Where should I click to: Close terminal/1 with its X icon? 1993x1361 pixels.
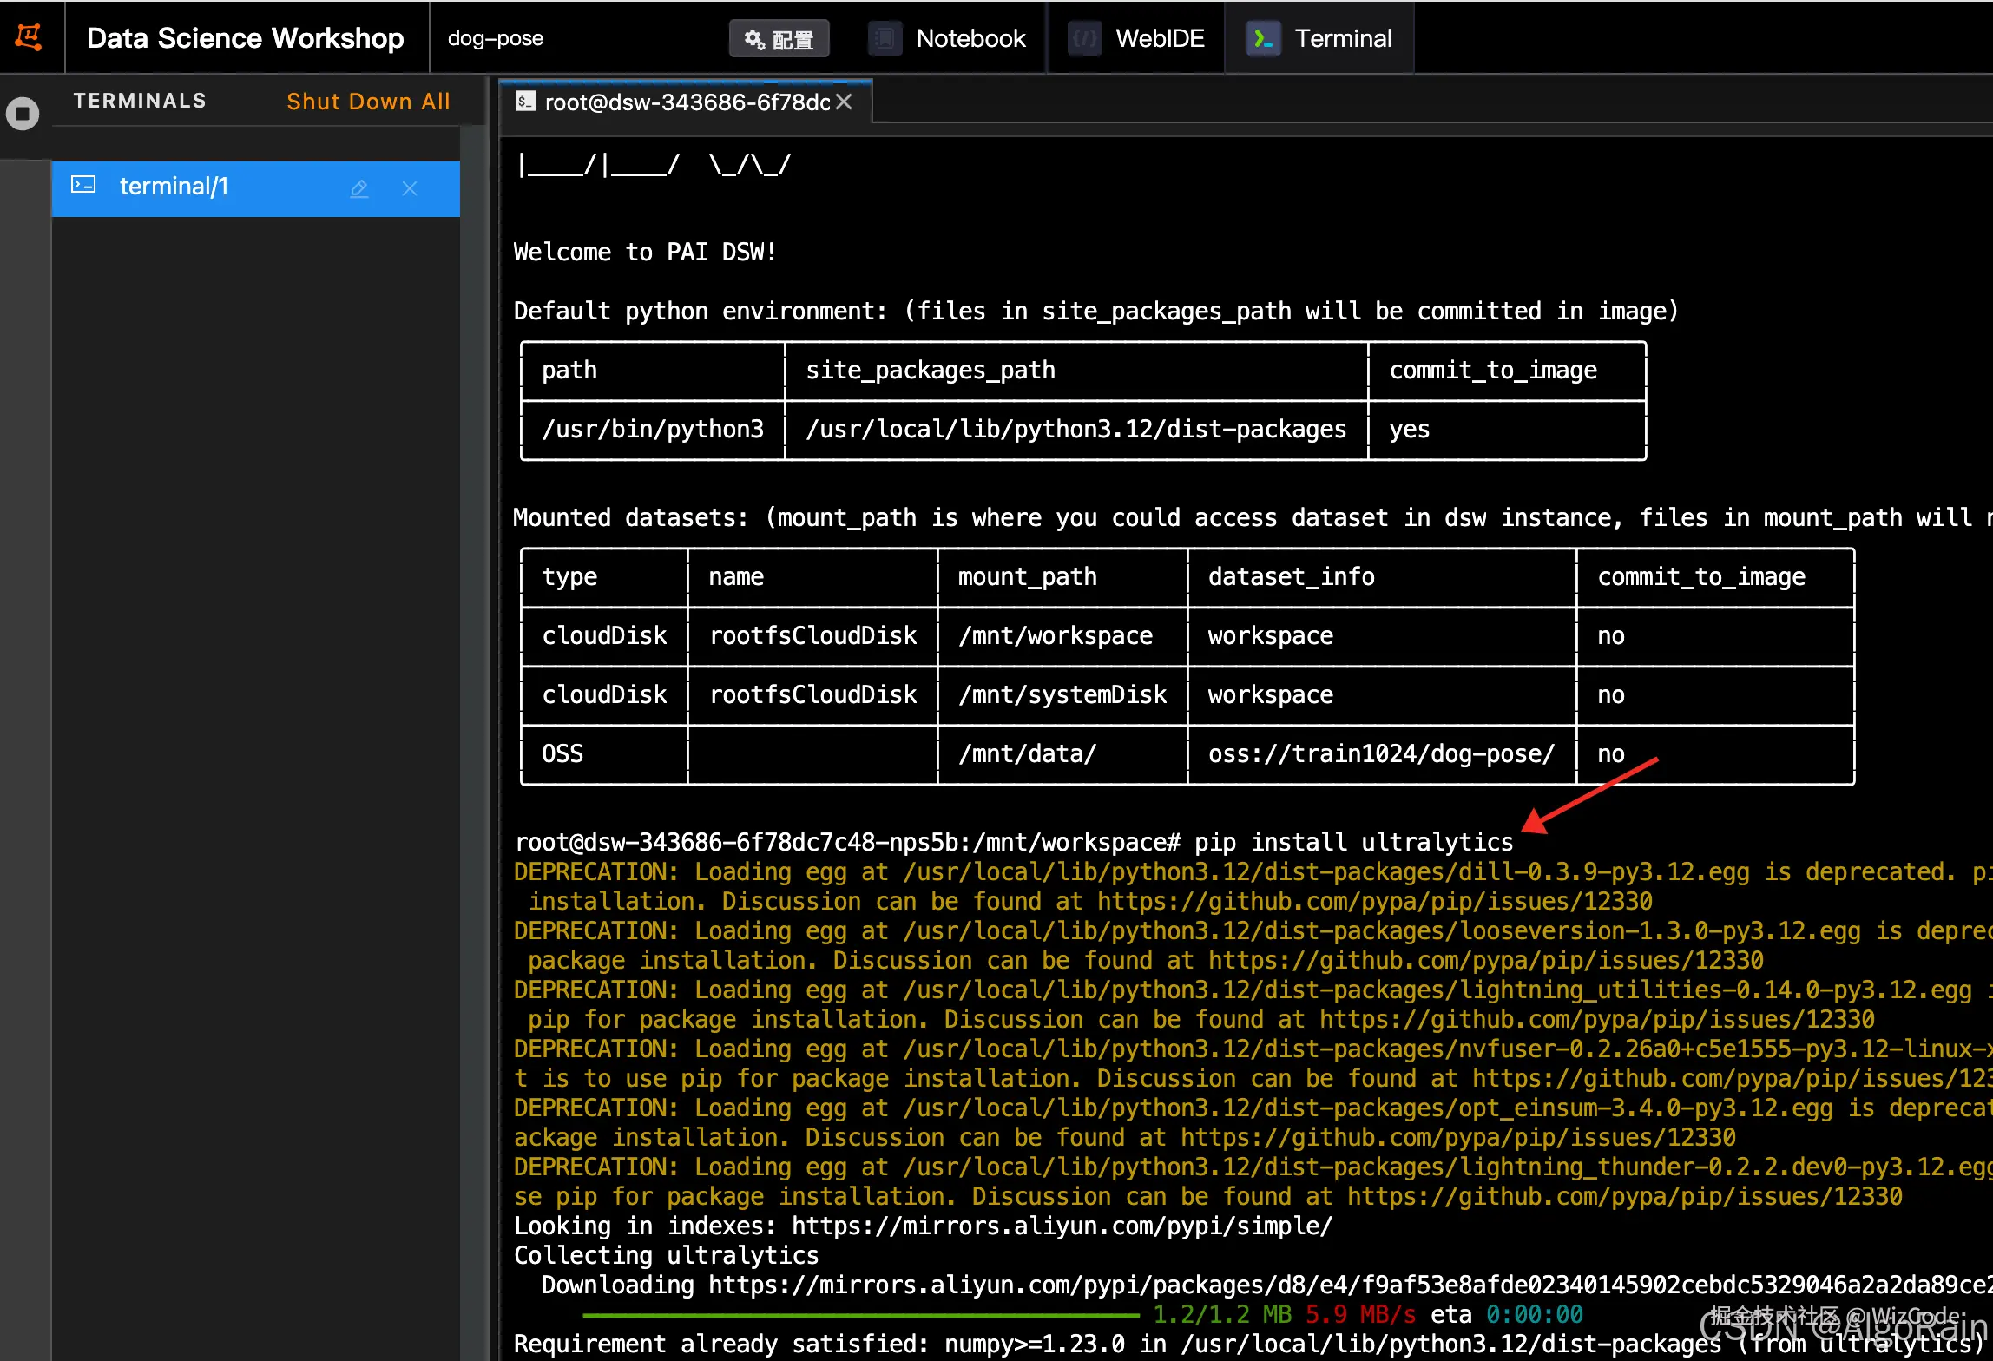[410, 188]
